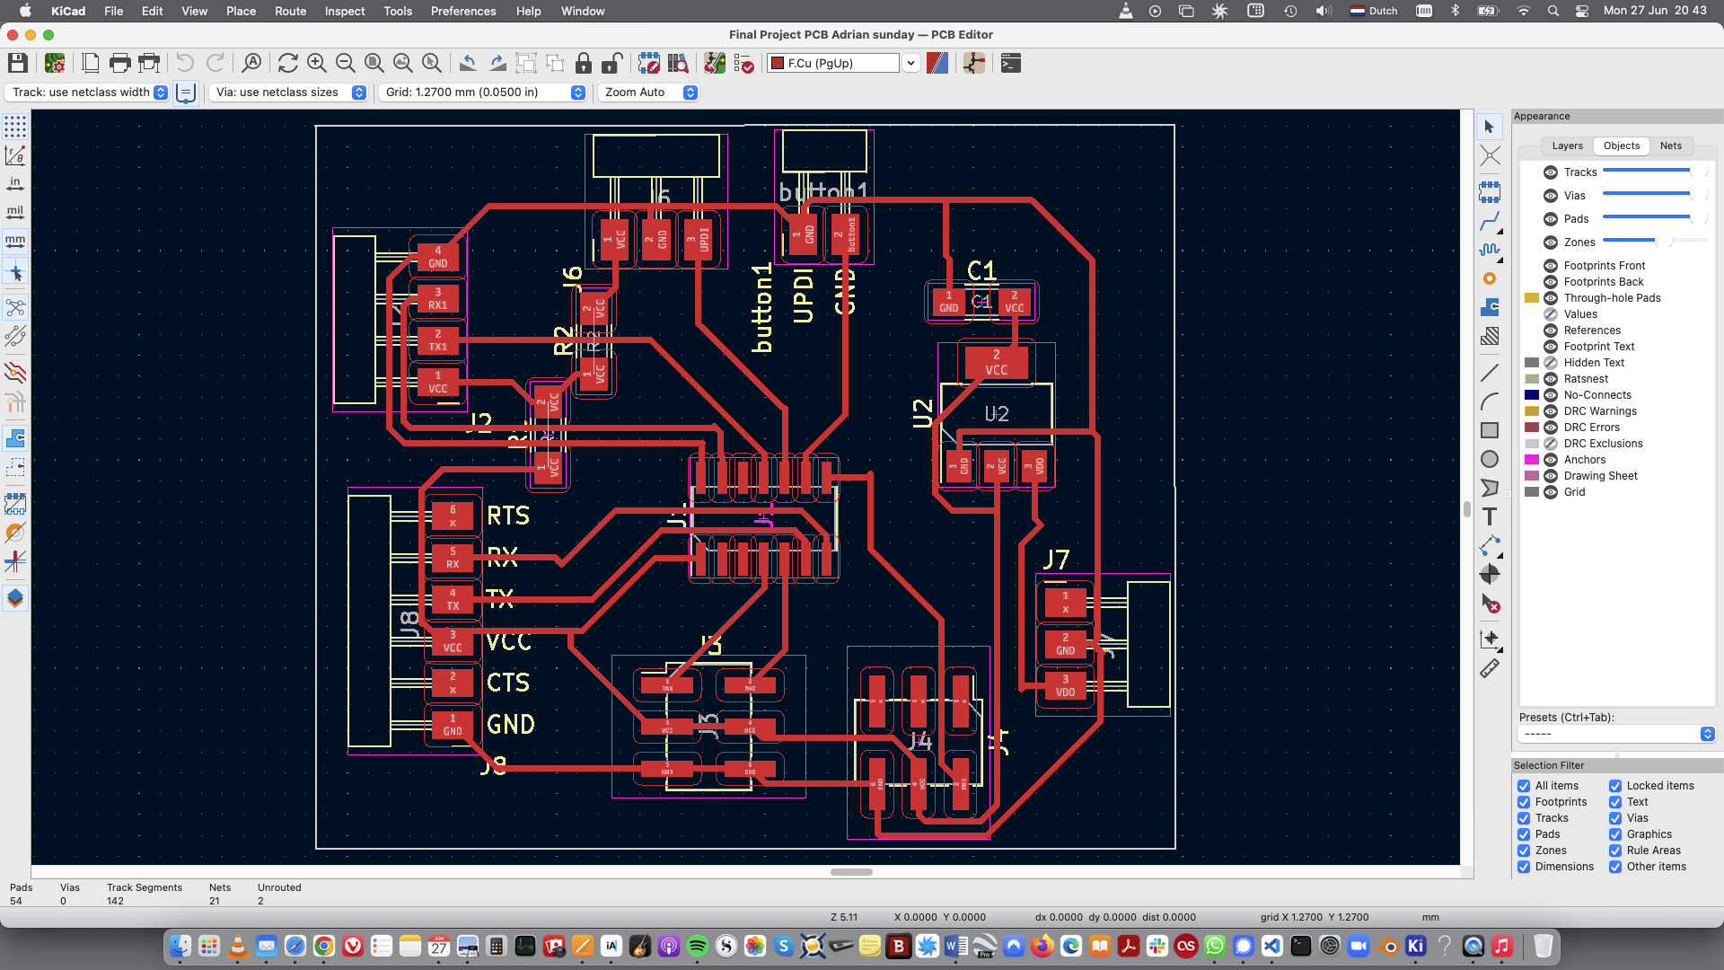Enable the No-Connects checkbox
Viewport: 1724px width, 970px height.
(x=1551, y=394)
